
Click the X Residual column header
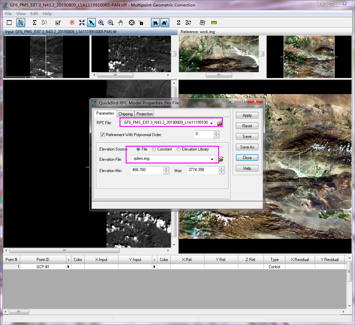point(300,260)
